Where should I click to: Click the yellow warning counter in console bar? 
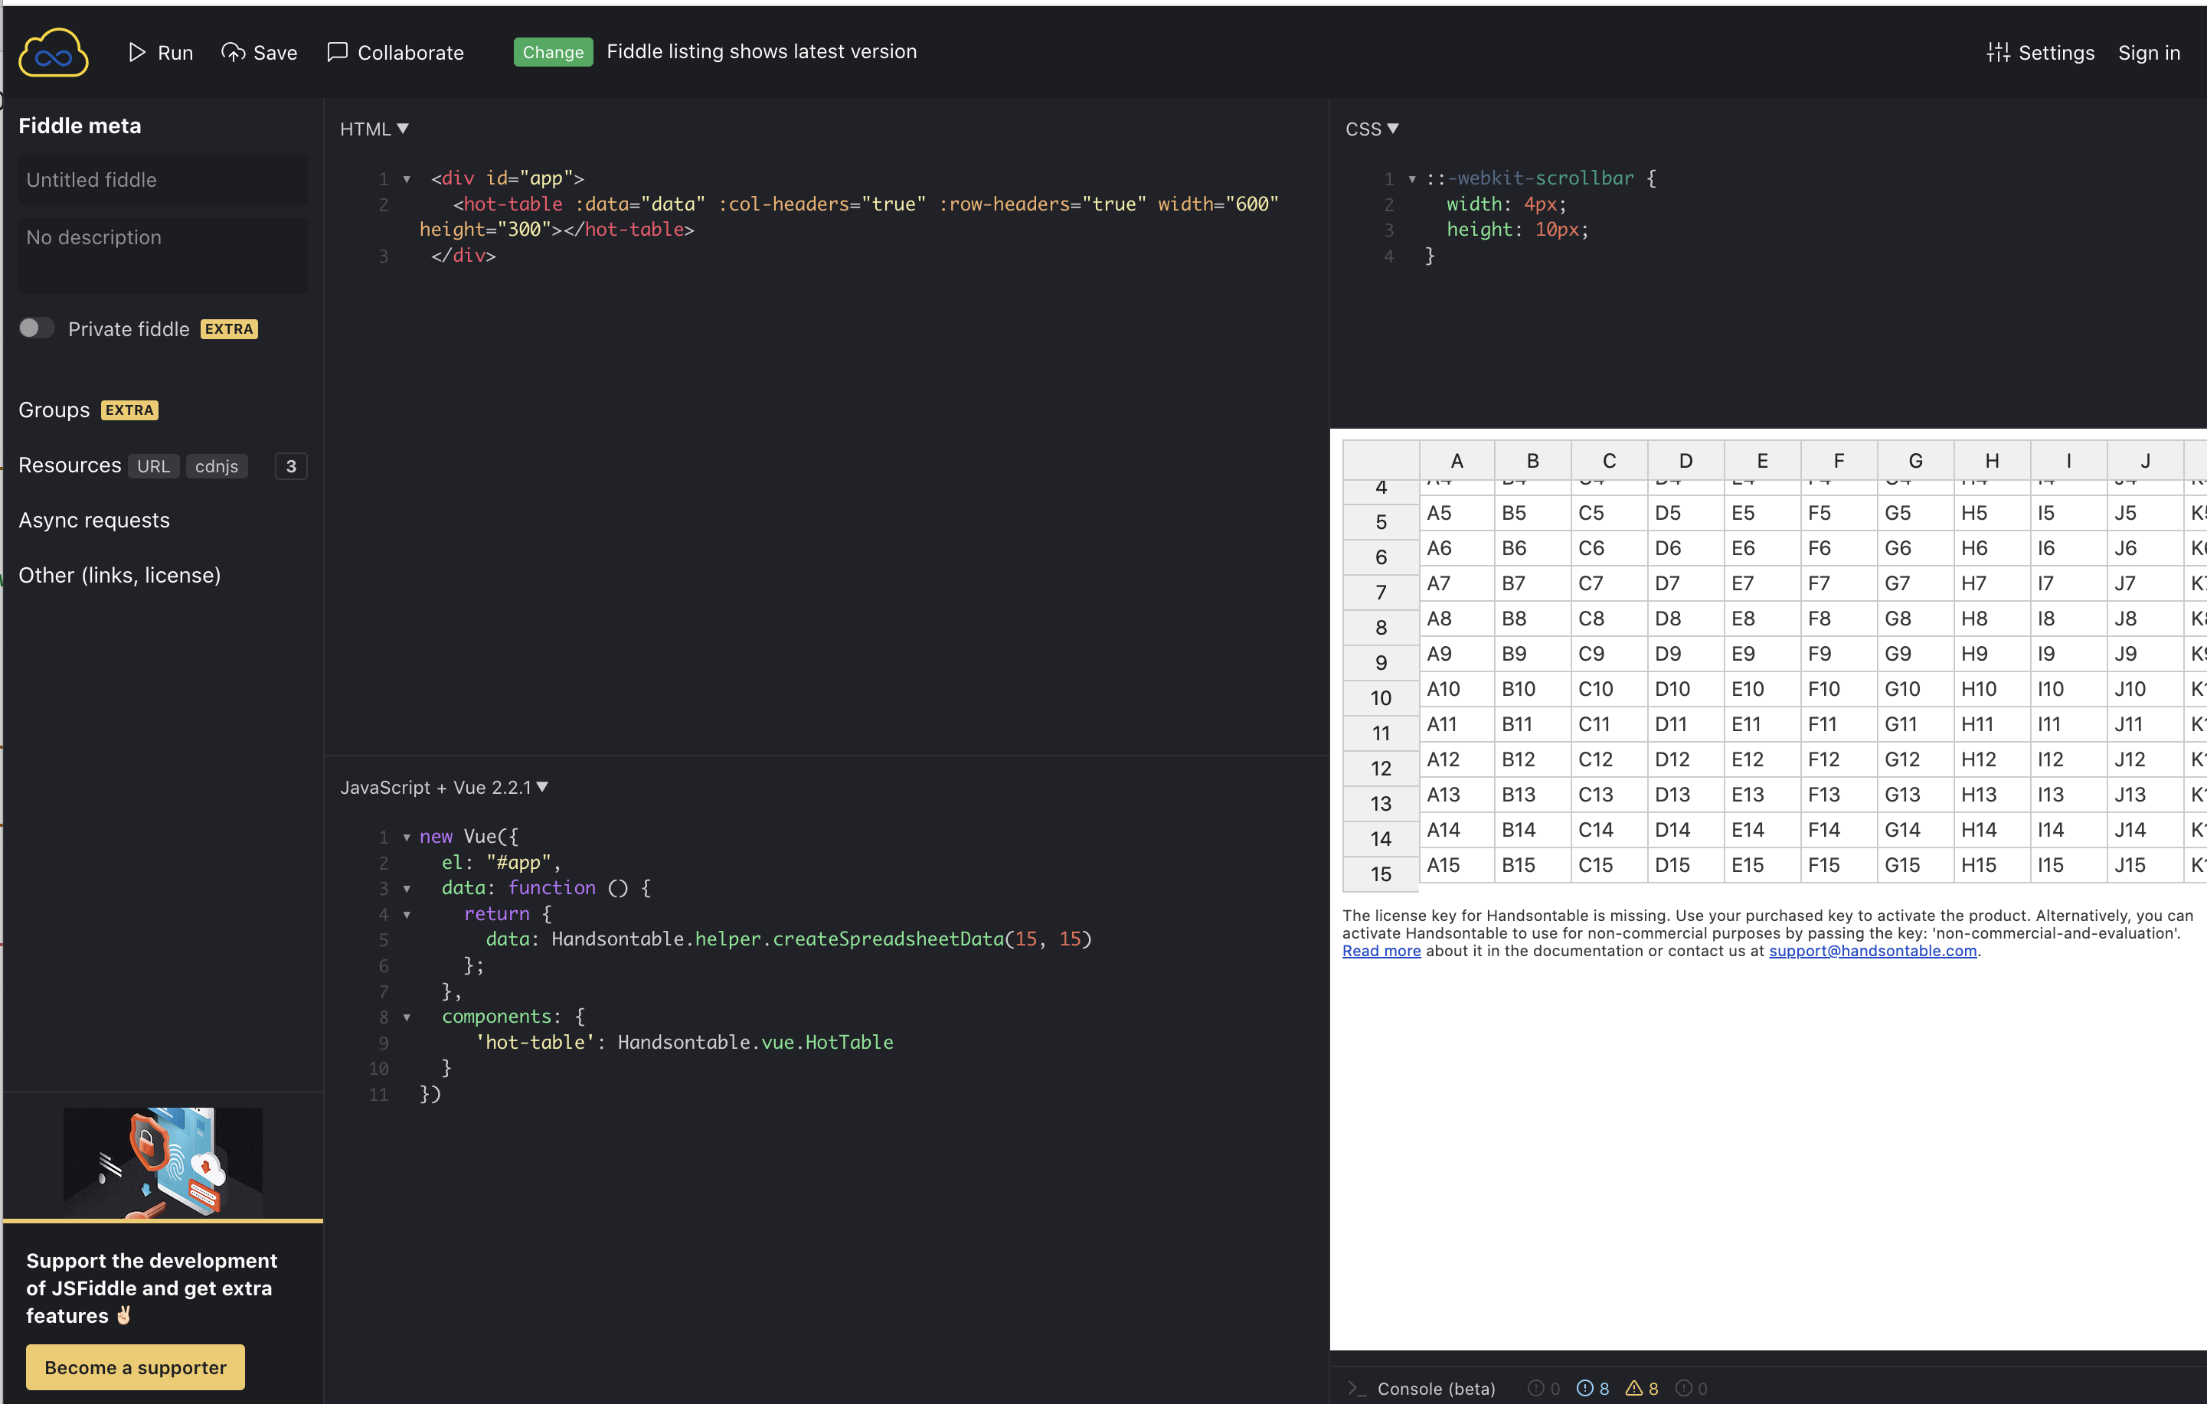coord(1642,1387)
